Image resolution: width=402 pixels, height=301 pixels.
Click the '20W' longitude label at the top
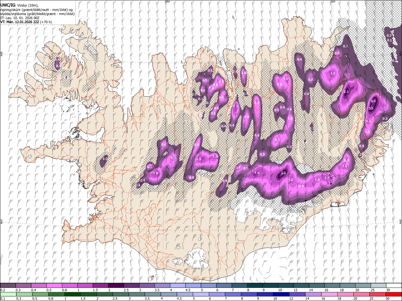167,2
